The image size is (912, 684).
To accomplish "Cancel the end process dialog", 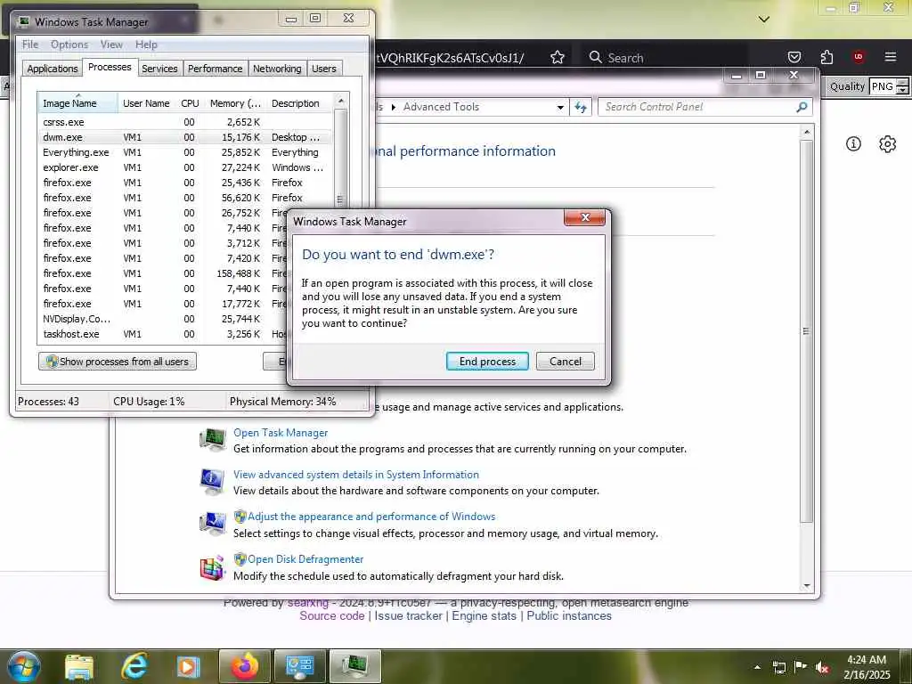I will click(x=565, y=362).
